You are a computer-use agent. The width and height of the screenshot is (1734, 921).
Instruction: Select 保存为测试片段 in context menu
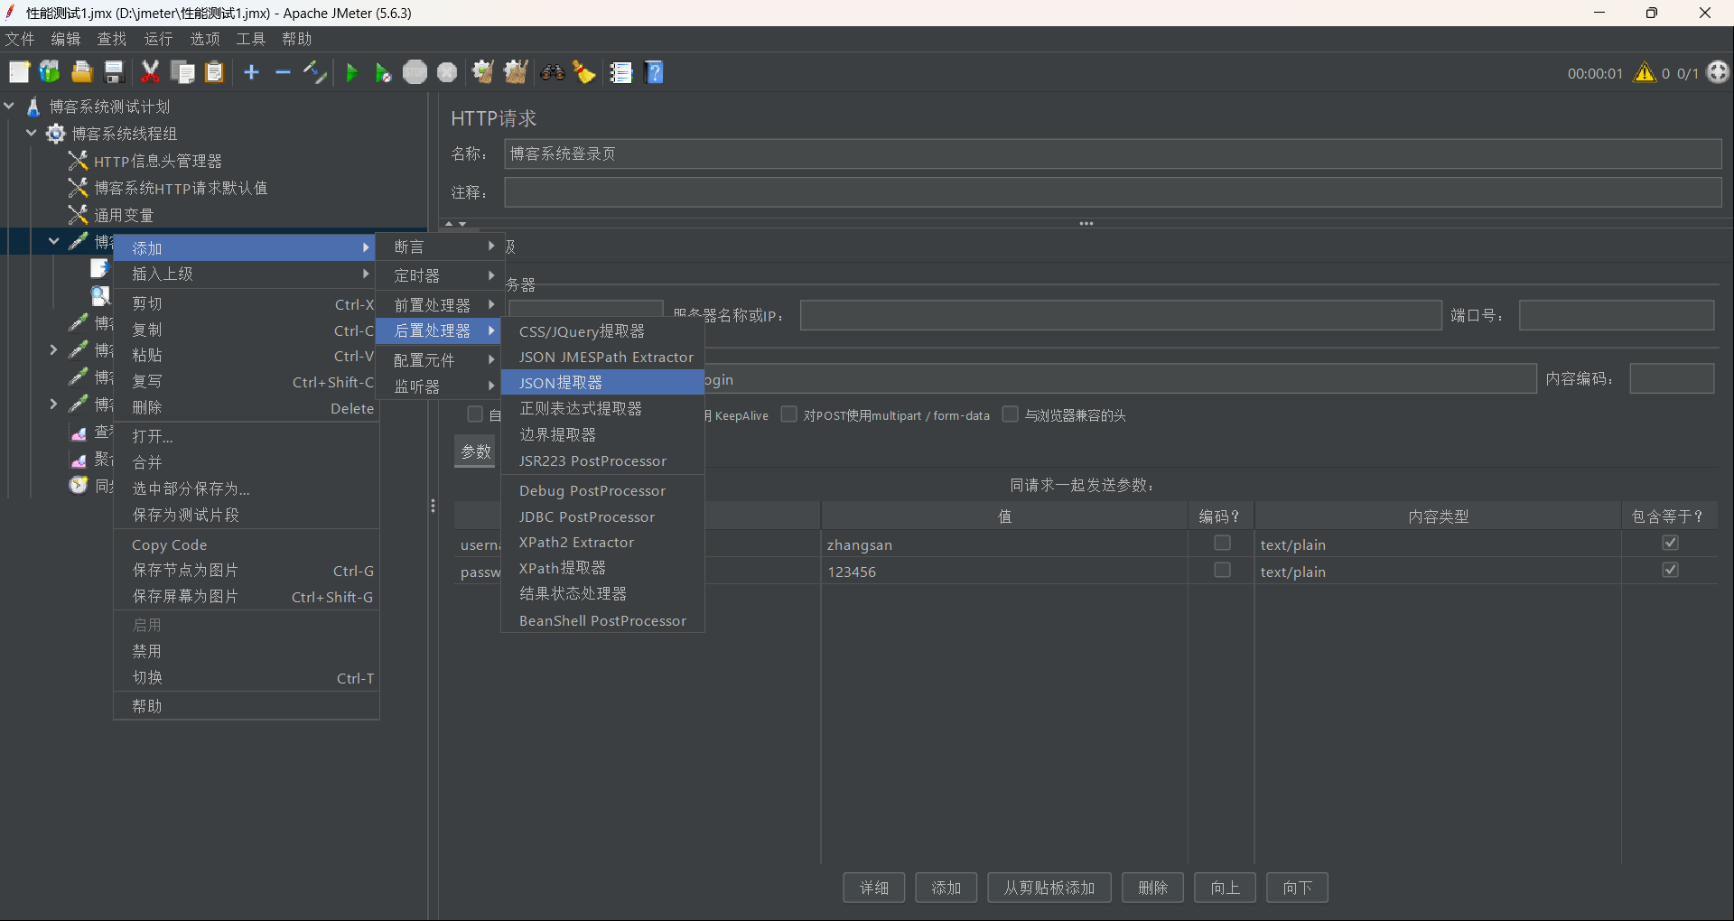(x=246, y=515)
